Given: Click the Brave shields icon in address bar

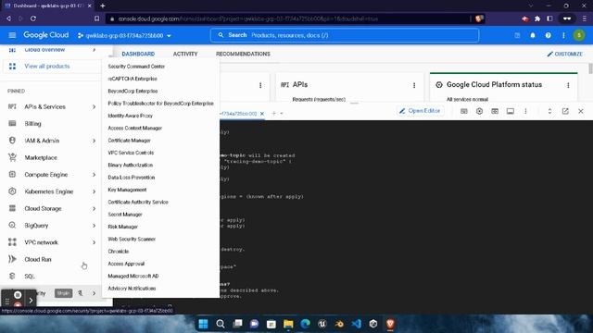Looking at the screenshot, I should coord(479,18).
